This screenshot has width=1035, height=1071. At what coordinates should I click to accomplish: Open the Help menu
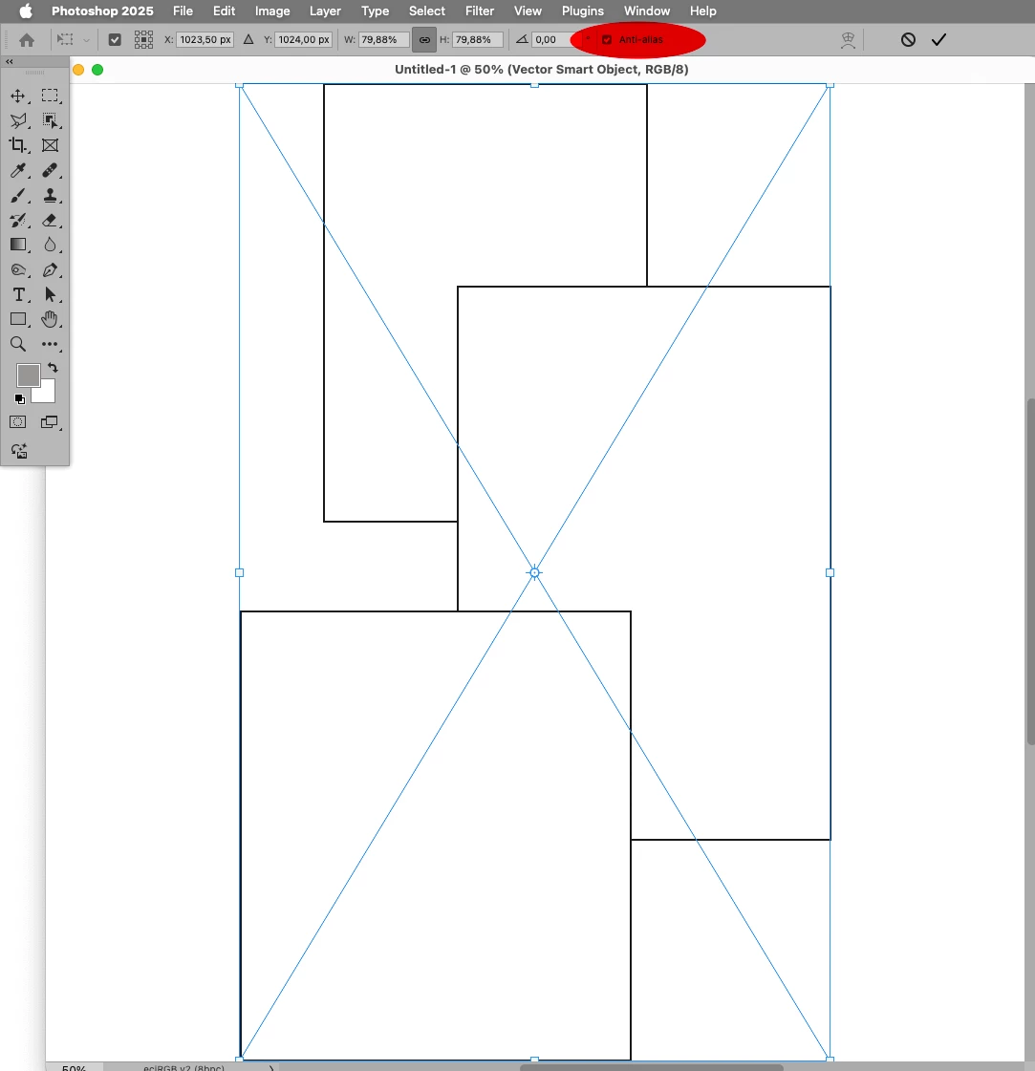click(703, 11)
